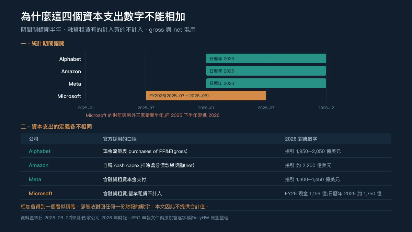Image resolution: width=412 pixels, height=232 pixels.
Task: Click the 官方採用的口徑 column header
Action: pyautogui.click(x=120, y=139)
